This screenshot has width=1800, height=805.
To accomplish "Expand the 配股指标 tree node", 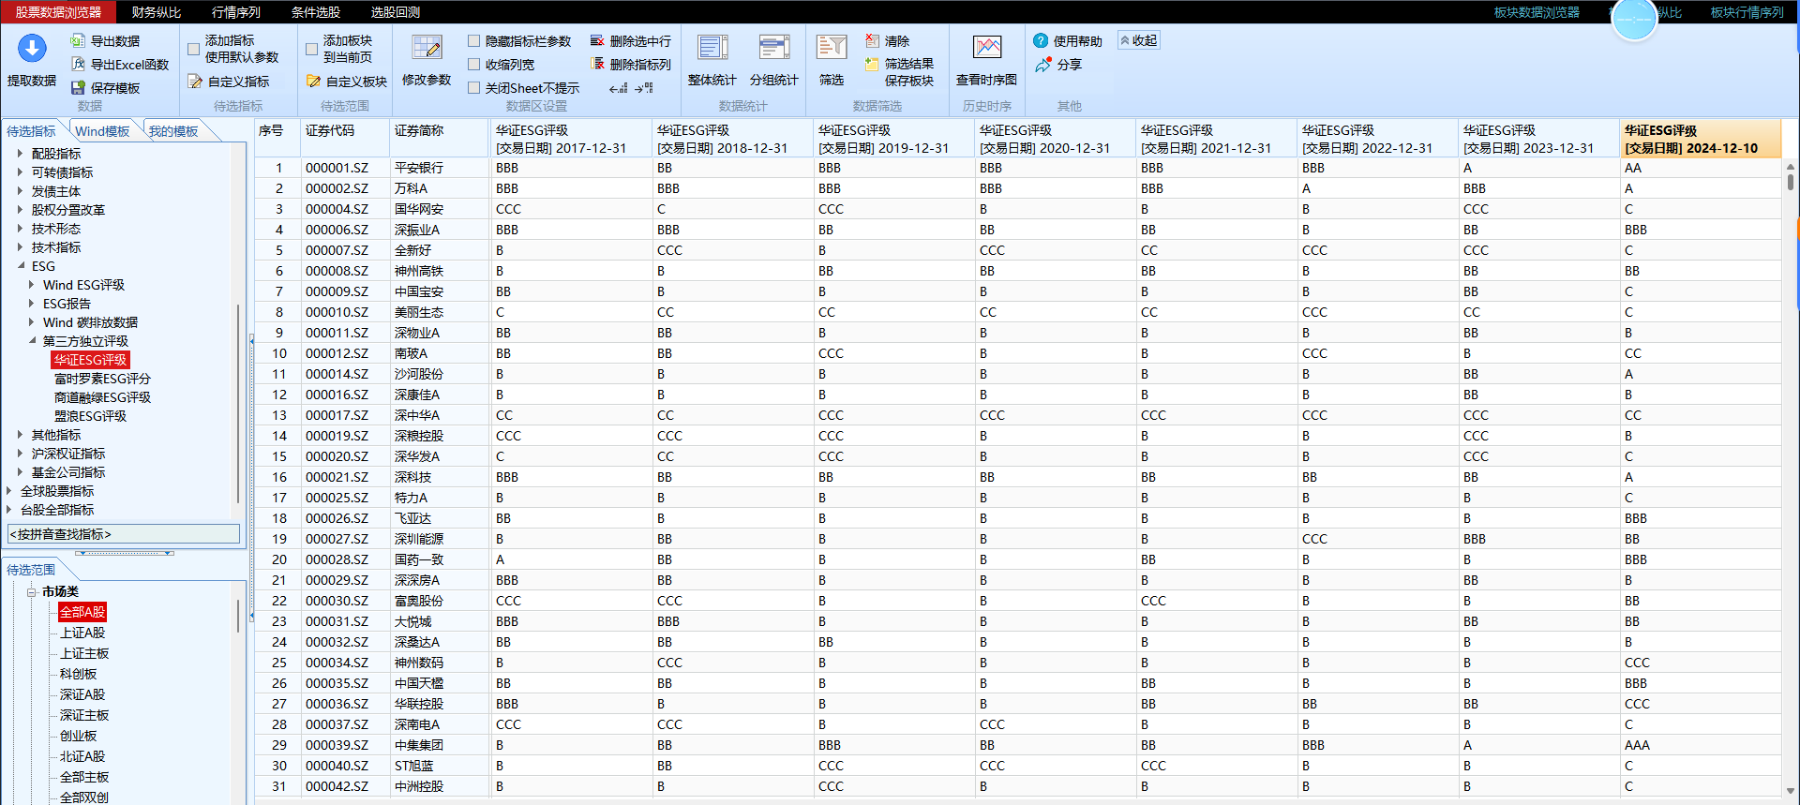I will point(20,154).
